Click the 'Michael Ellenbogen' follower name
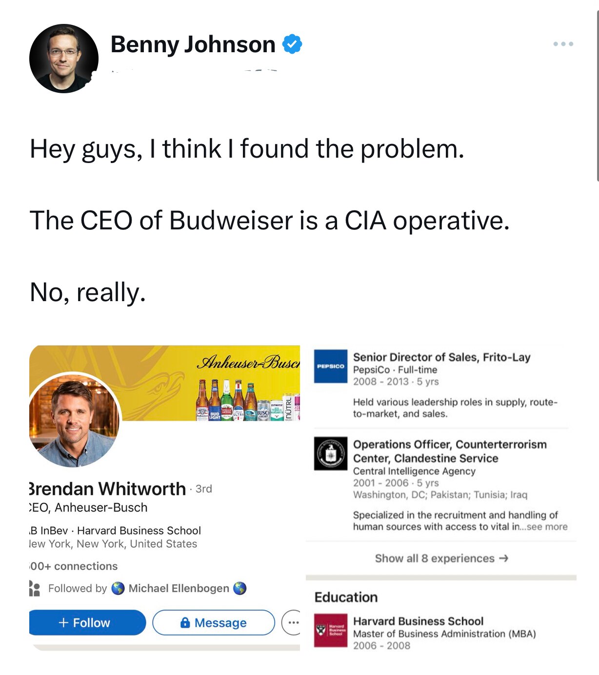The height and width of the screenshot is (675, 599). pos(179,588)
